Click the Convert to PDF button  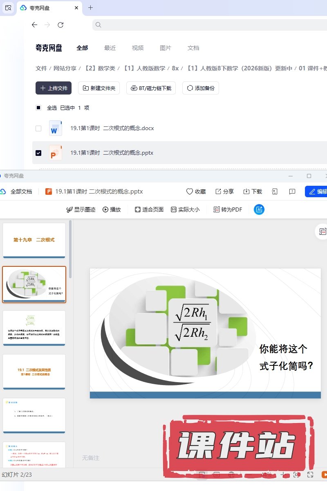click(228, 209)
